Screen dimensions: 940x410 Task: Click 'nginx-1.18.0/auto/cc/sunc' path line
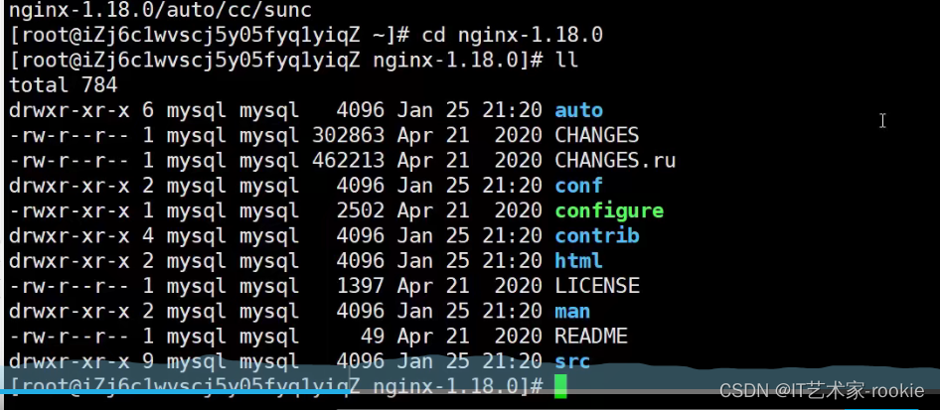[x=160, y=10]
